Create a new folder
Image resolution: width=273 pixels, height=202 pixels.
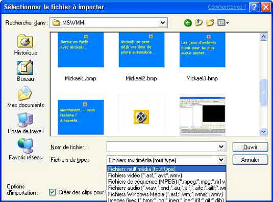coord(210,23)
